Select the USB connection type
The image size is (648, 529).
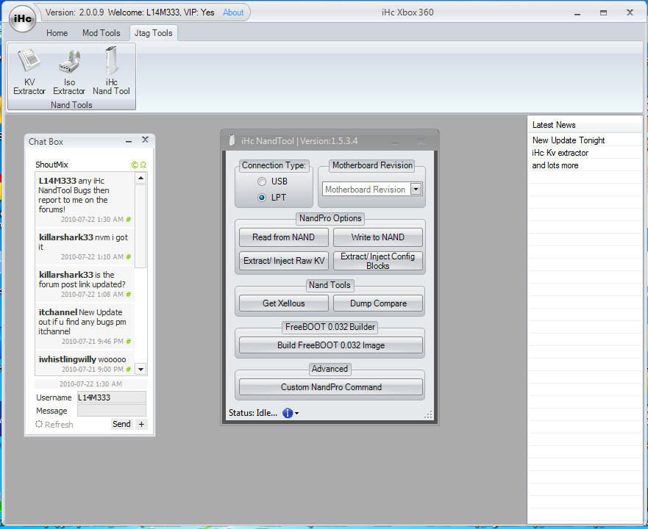pos(262,181)
